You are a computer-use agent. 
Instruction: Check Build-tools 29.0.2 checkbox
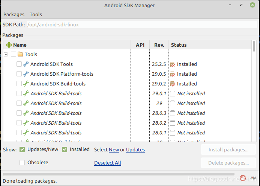19,84
